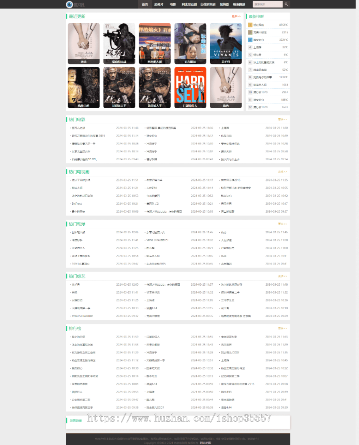Image resolution: width=359 pixels, height=445 pixels.
Task: Open Dr.Frost in 热门电视剧 list
Action: [x=77, y=204]
